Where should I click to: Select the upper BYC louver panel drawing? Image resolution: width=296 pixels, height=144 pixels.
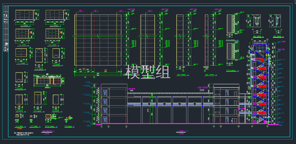coord(230,24)
